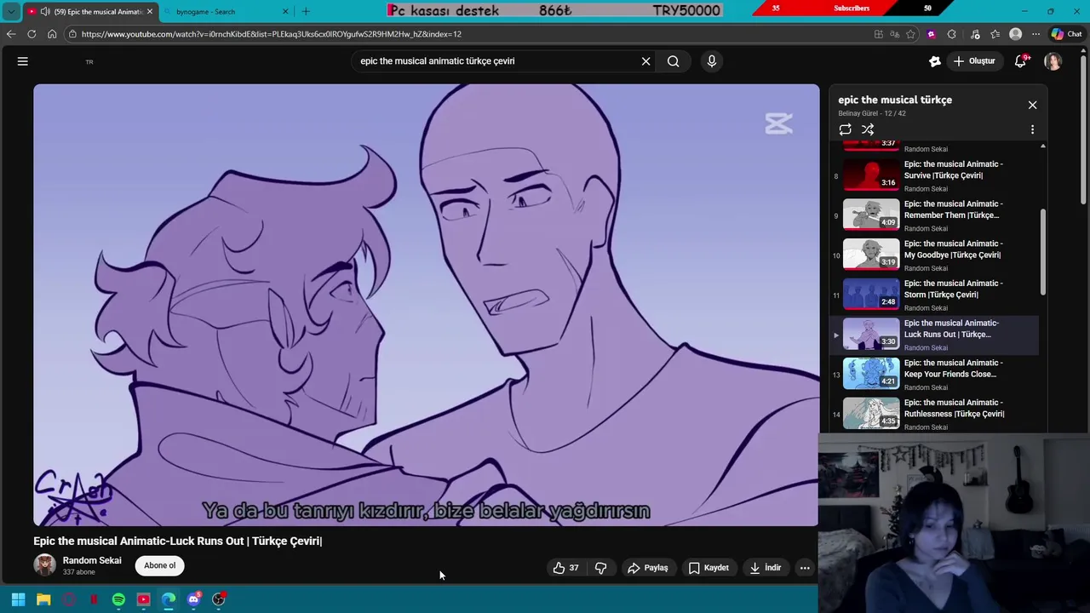The image size is (1090, 613).
Task: Switch to the Epic the musical tab
Action: click(91, 11)
